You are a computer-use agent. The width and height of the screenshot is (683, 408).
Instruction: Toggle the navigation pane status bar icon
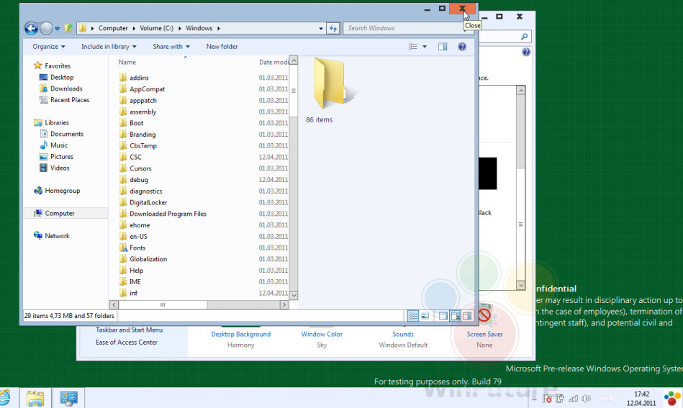[443, 316]
